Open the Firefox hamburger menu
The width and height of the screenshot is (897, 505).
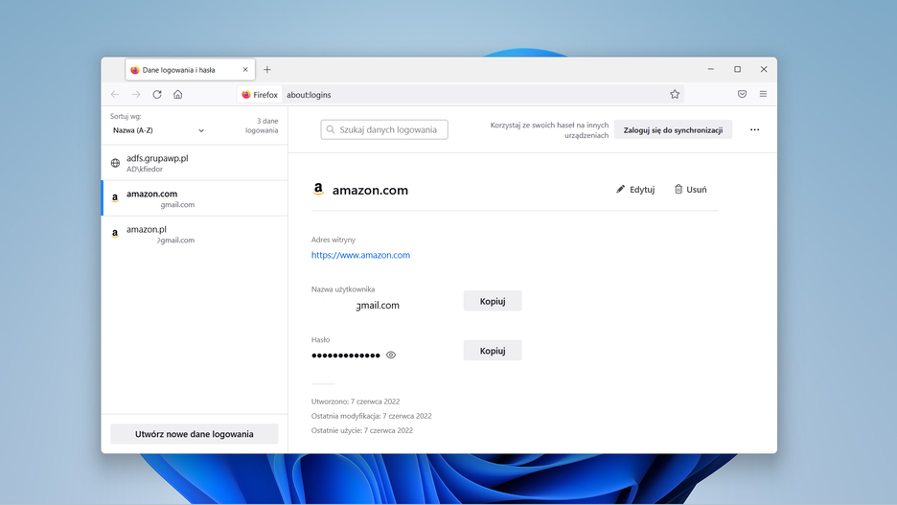pyautogui.click(x=763, y=94)
